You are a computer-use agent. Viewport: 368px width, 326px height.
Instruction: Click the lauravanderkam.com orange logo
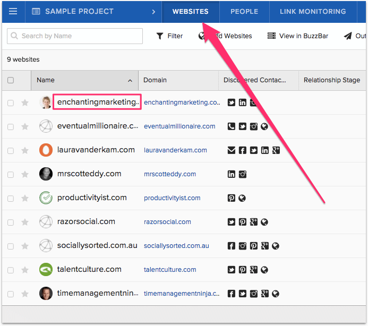[x=46, y=150]
